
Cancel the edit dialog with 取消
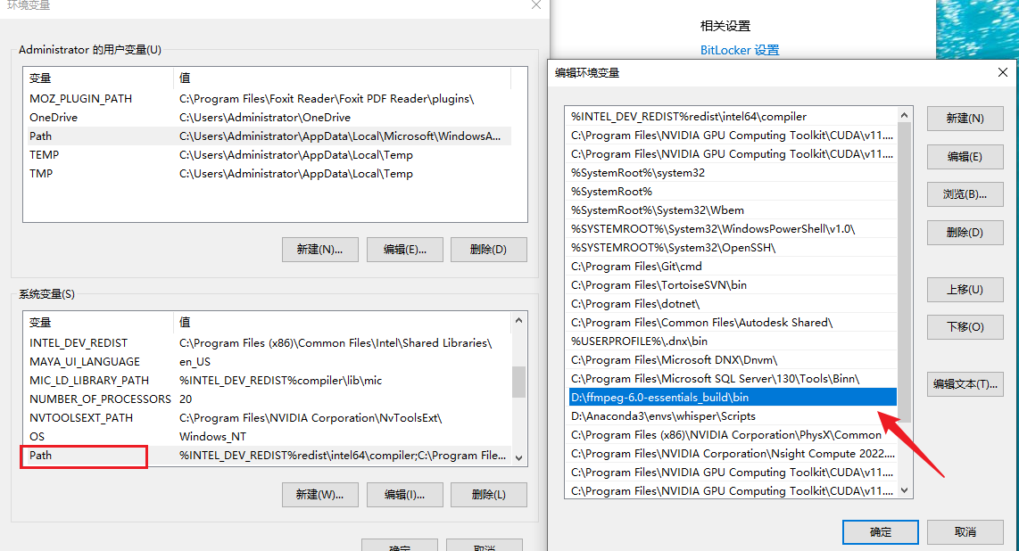pyautogui.click(x=965, y=532)
